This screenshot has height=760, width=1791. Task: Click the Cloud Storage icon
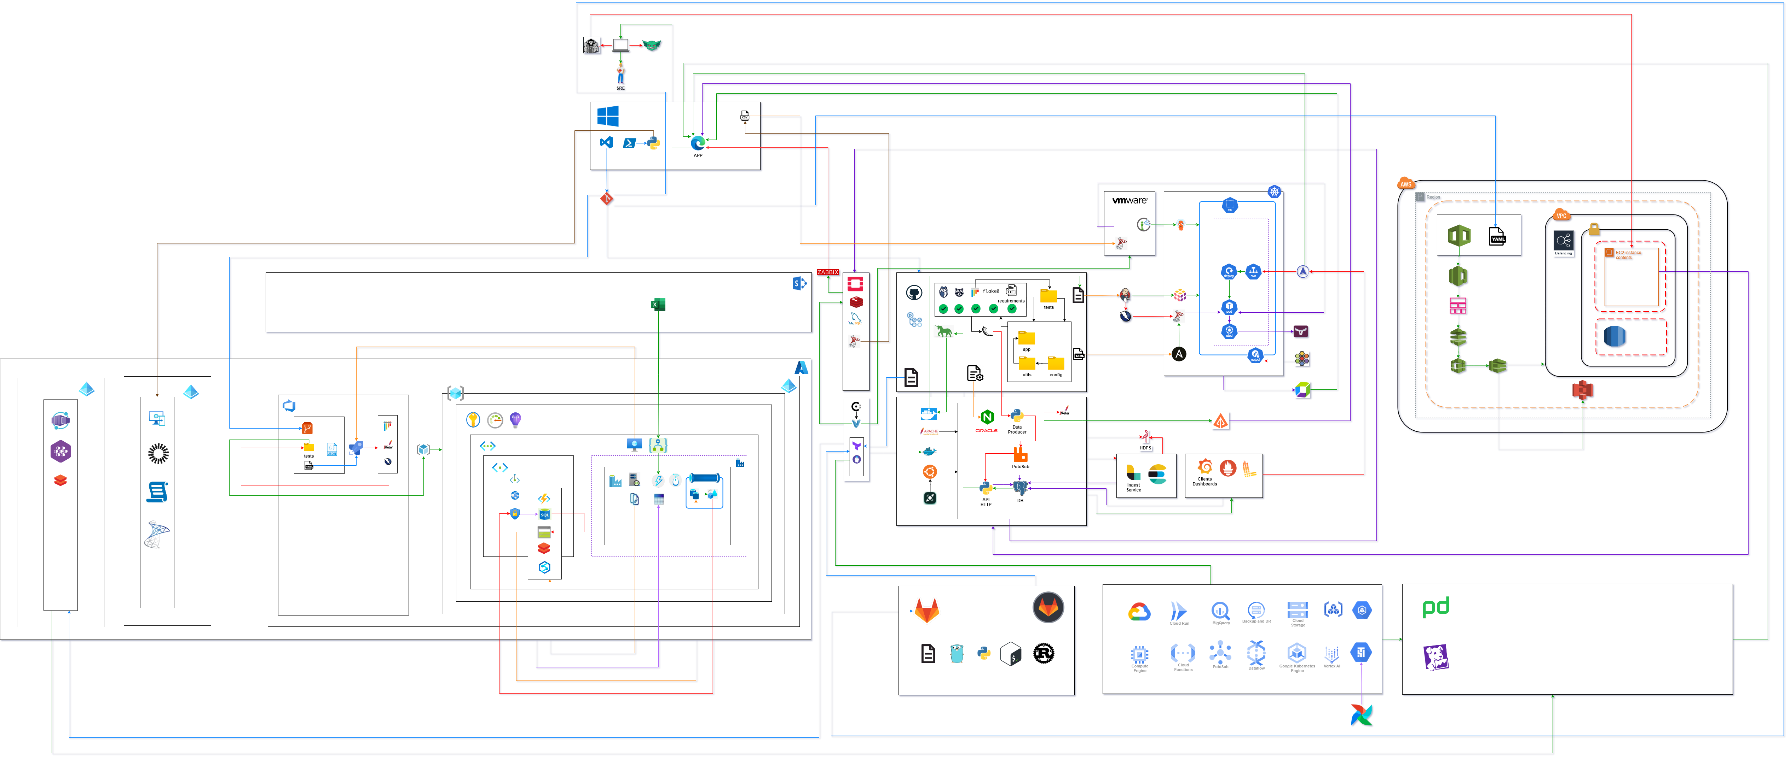pyautogui.click(x=1298, y=610)
